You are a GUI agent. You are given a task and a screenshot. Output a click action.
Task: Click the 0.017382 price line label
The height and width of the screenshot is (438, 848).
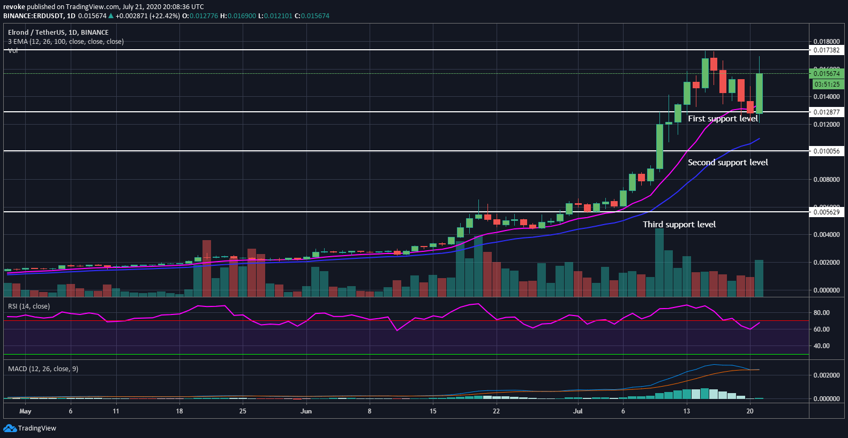[827, 50]
